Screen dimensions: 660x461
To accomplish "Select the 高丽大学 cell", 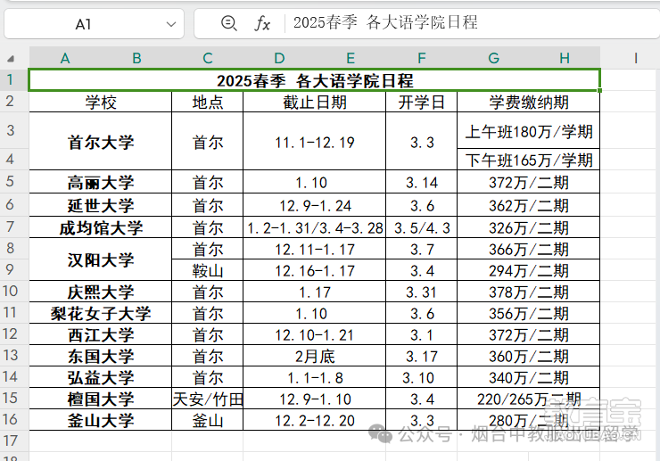I will [x=101, y=182].
